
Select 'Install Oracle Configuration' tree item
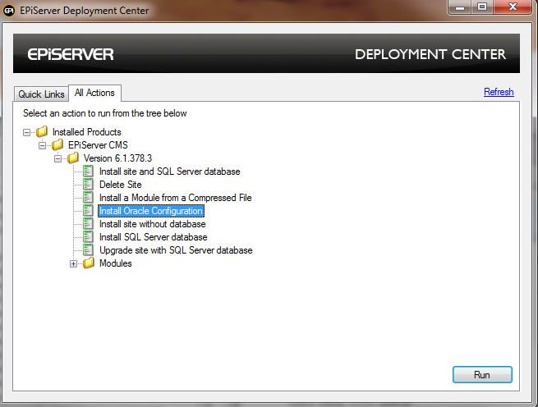point(151,211)
